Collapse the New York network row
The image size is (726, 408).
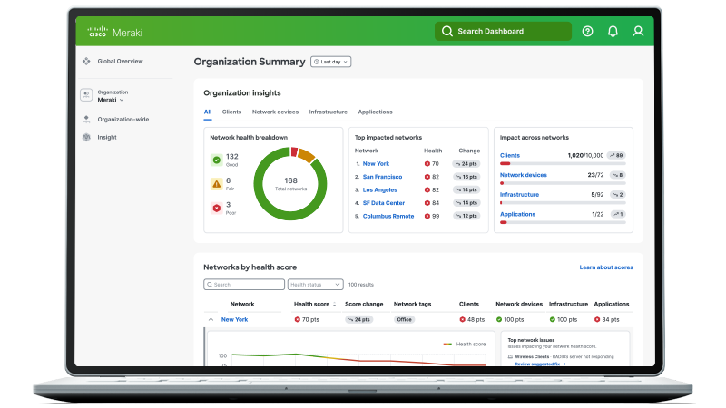tap(211, 320)
